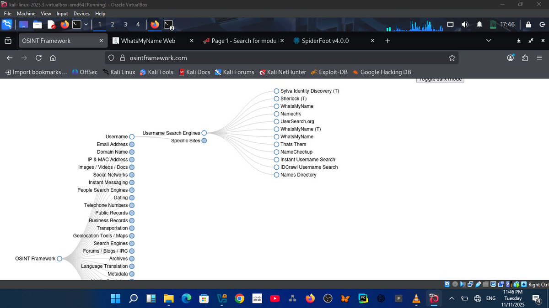This screenshot has width=549, height=308.
Task: Open PyCharm from the Windows taskbar
Action: pos(363,298)
